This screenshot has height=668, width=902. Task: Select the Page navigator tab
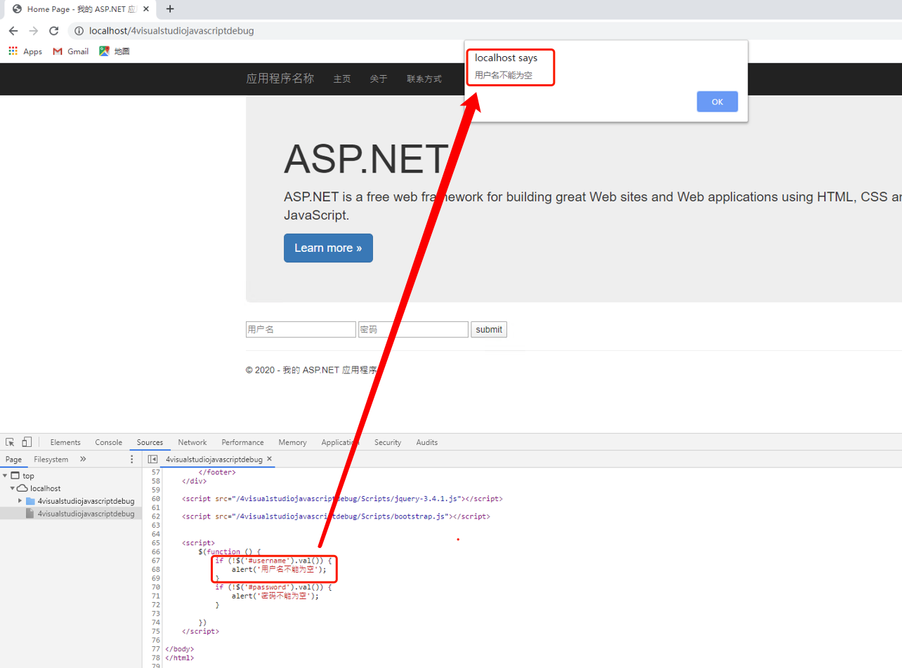[14, 460]
